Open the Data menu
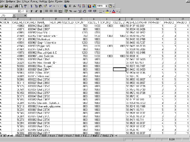190x142 pixels. pos(51,1)
